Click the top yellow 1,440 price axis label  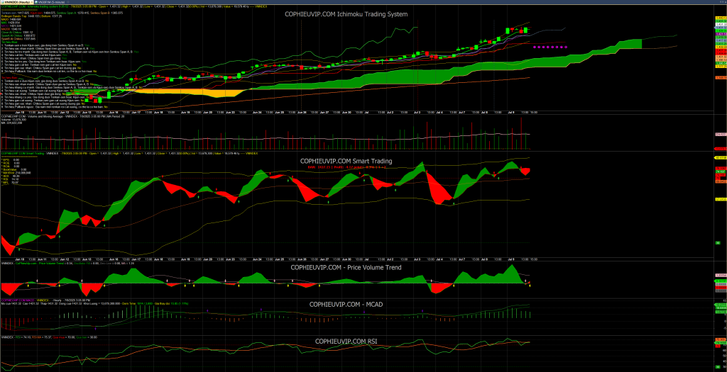coord(721,18)
